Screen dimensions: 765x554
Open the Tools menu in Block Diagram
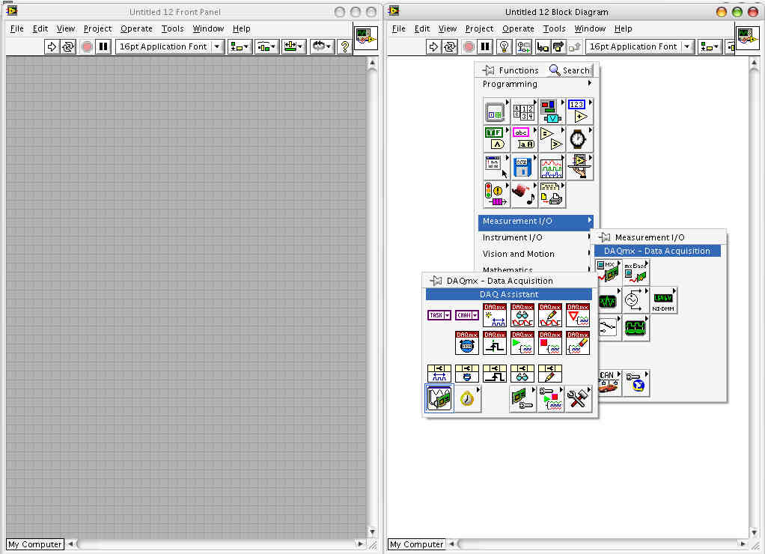pos(554,28)
